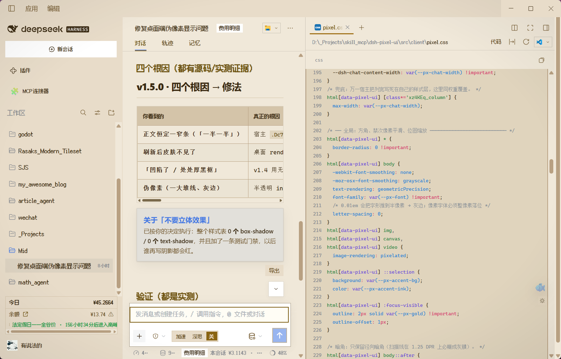Close the pixel.css tab
Image resolution: width=561 pixels, height=359 pixels.
(x=348, y=27)
